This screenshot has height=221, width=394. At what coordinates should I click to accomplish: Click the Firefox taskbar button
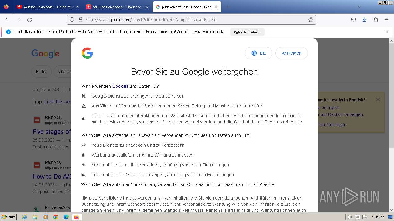(x=77, y=217)
